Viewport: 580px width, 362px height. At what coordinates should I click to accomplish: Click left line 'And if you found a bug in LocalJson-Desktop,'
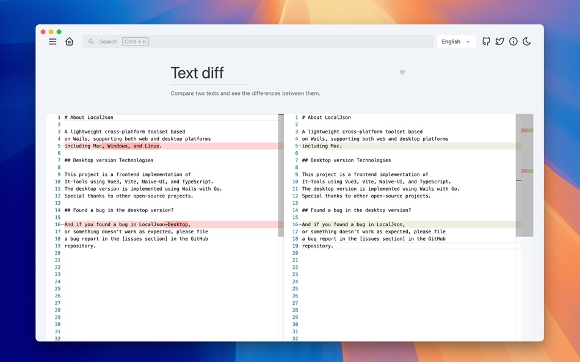[127, 225]
